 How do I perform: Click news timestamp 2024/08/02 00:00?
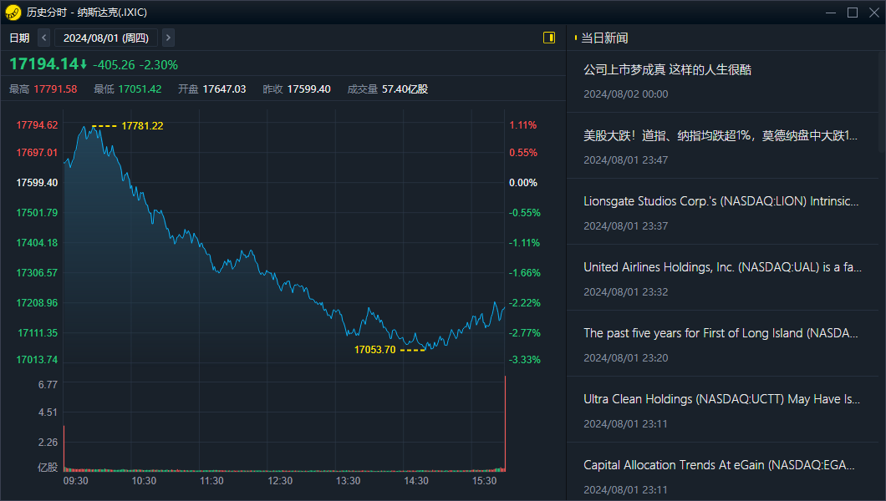[x=625, y=94]
